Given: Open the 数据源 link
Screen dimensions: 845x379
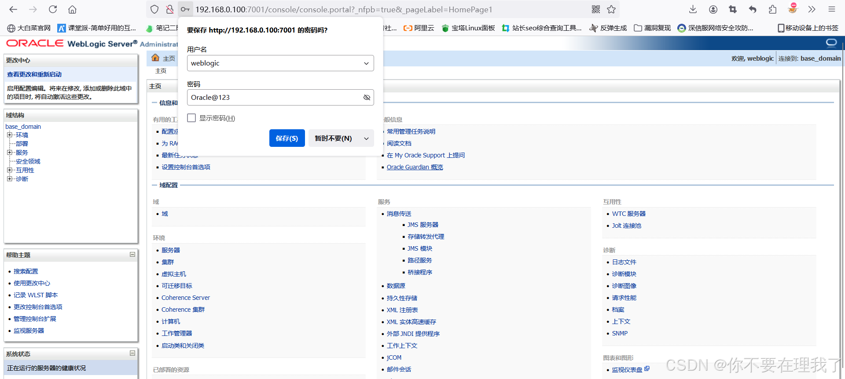Looking at the screenshot, I should click(396, 286).
